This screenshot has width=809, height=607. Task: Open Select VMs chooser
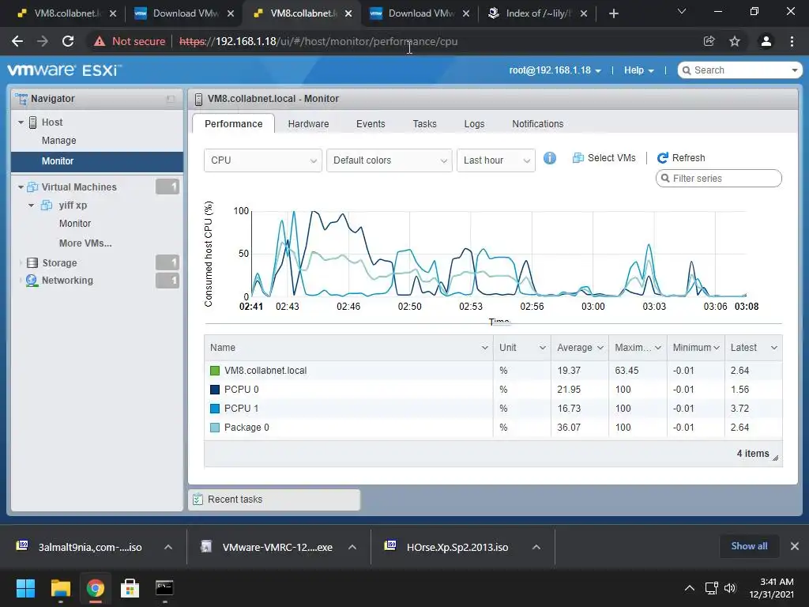click(x=604, y=158)
